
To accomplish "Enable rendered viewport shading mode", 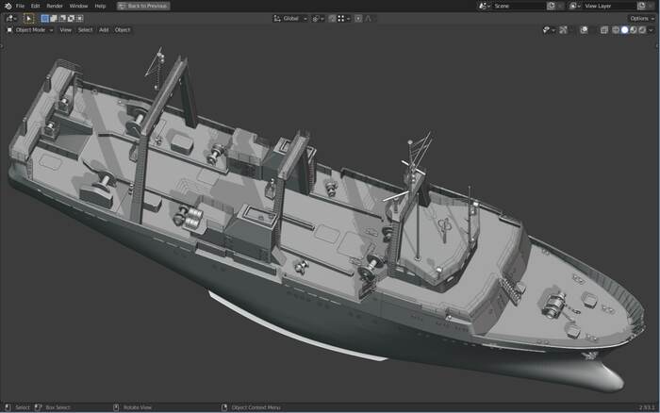I will pyautogui.click(x=641, y=30).
